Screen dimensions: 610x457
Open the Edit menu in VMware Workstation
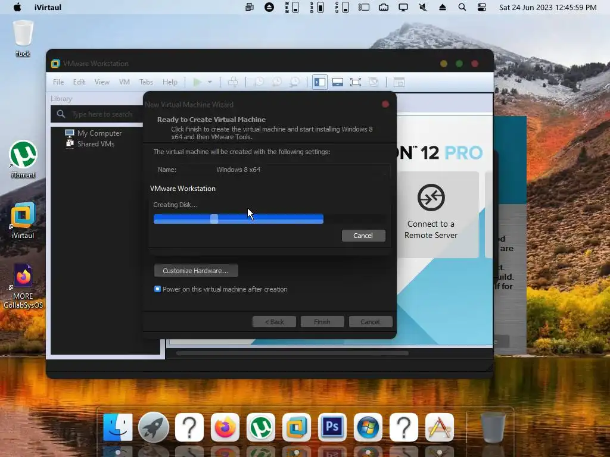coord(79,82)
